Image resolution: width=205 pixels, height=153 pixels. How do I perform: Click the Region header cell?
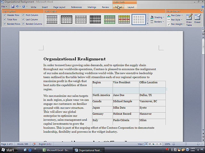point(102,84)
